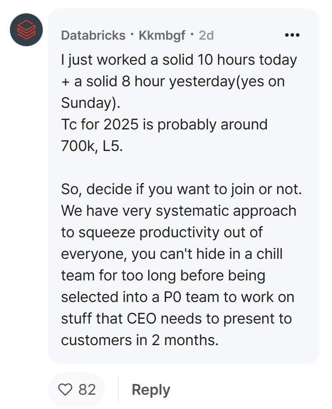Click the blank gap between the comment paragraphs
Screen dimensions: 332x409
[x=183, y=168]
